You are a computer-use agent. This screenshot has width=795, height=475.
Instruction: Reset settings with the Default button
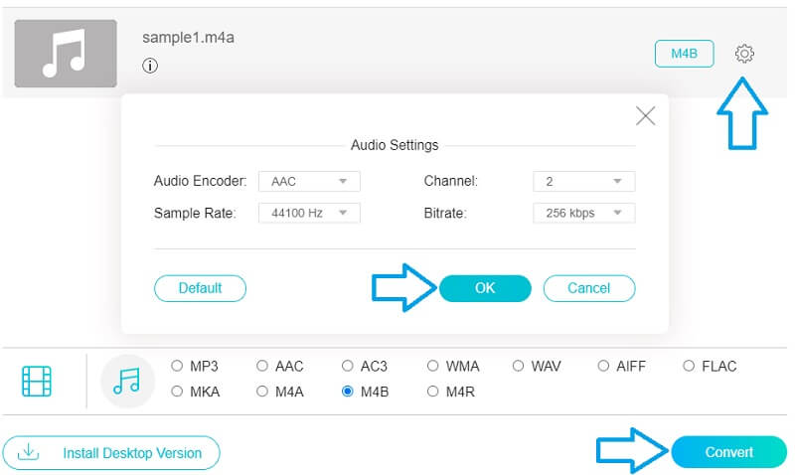point(200,288)
